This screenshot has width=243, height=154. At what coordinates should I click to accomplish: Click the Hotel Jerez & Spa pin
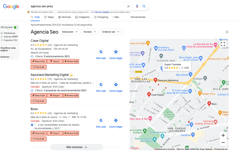[x=150, y=118]
